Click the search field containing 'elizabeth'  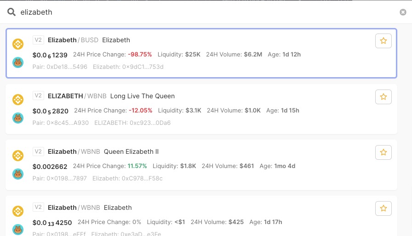pos(202,12)
